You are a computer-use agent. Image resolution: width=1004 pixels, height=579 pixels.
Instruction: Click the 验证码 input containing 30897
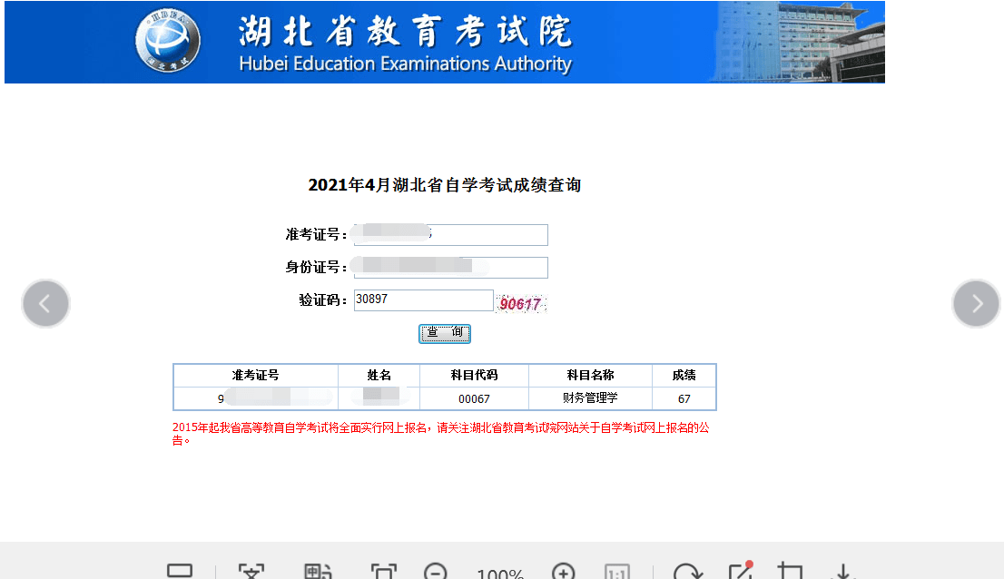tap(423, 300)
